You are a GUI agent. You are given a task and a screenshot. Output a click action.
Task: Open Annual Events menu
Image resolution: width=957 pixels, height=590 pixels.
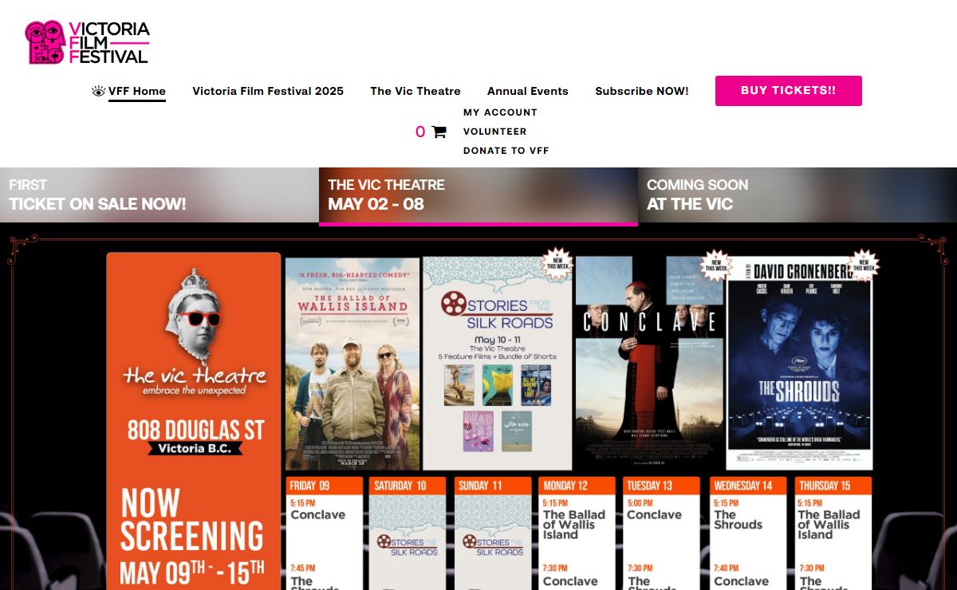(528, 91)
